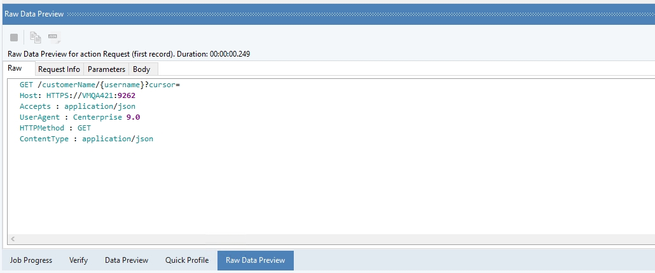Click the JSON format icon

click(53, 37)
